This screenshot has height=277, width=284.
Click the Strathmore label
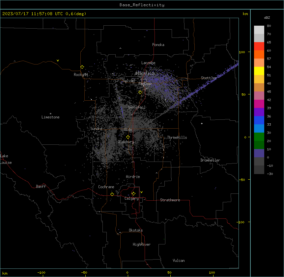(x=170, y=200)
